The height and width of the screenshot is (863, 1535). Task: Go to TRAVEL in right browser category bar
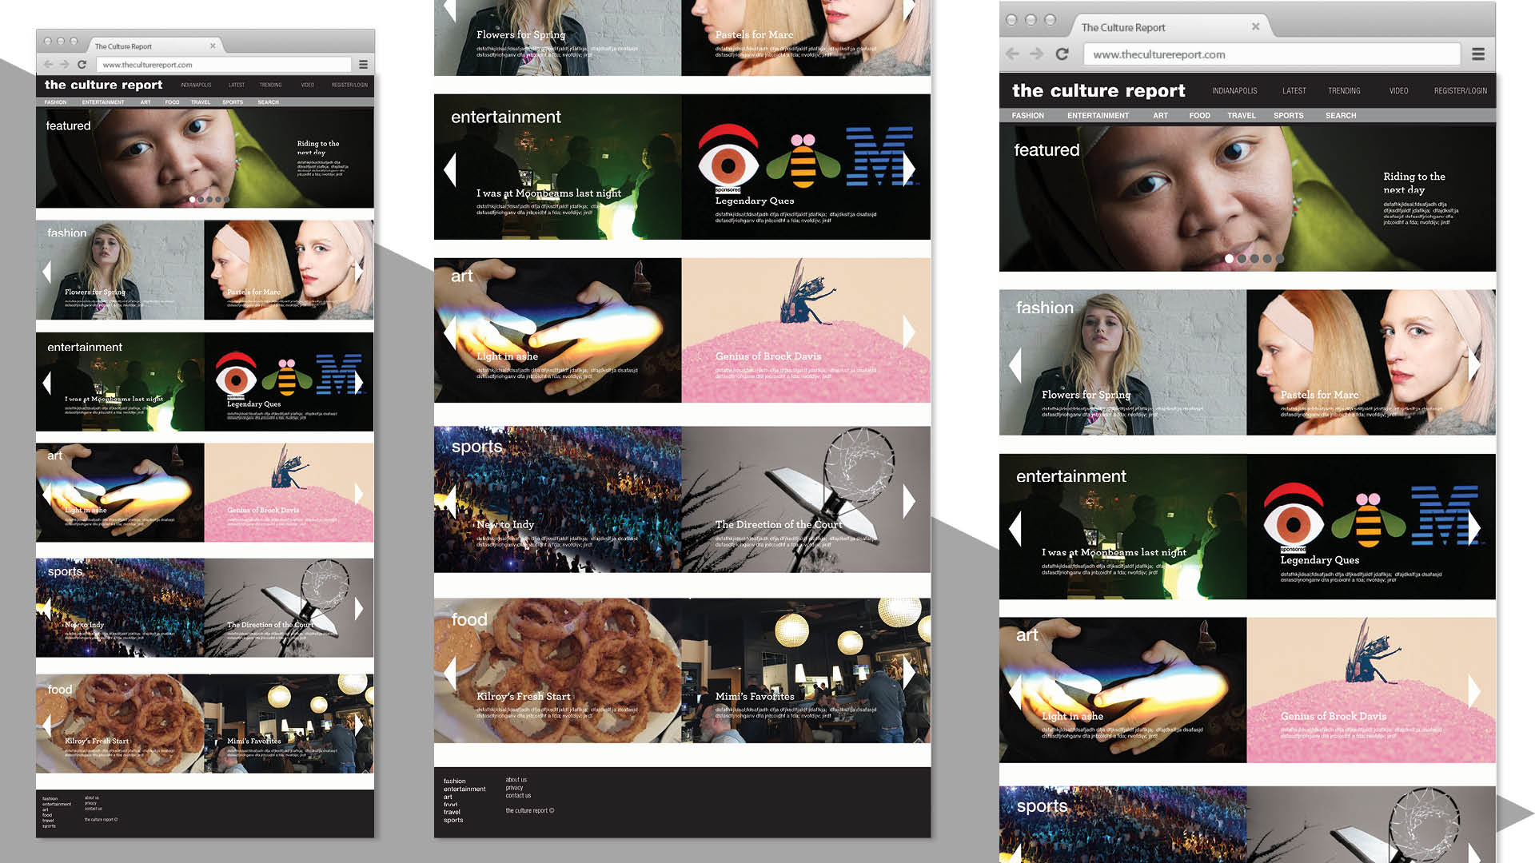(x=1242, y=116)
